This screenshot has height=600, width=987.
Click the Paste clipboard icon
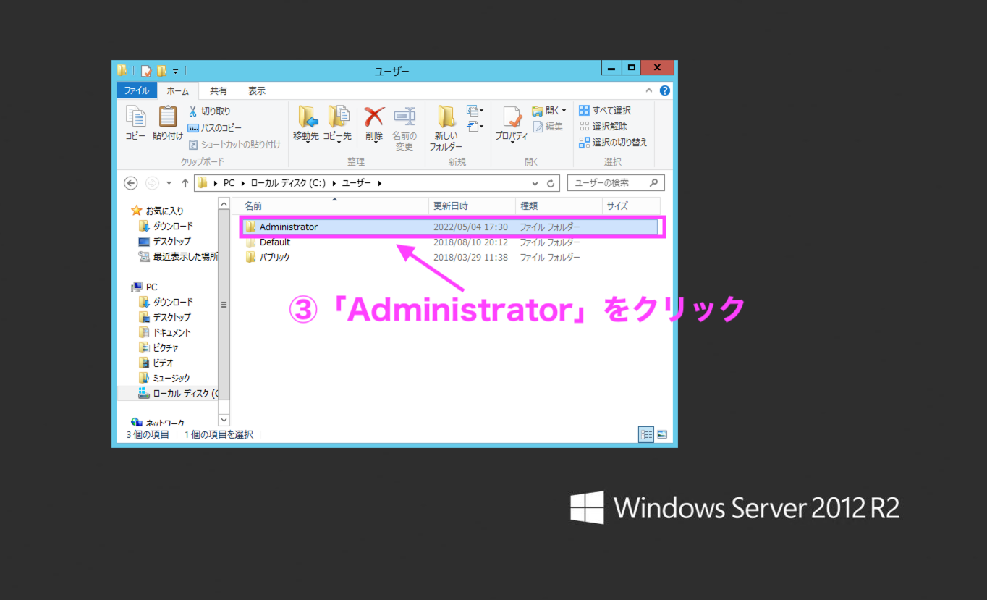pos(167,117)
